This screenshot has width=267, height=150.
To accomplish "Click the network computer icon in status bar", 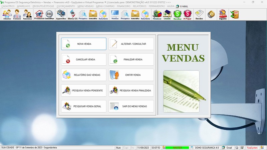I will point(242,148).
